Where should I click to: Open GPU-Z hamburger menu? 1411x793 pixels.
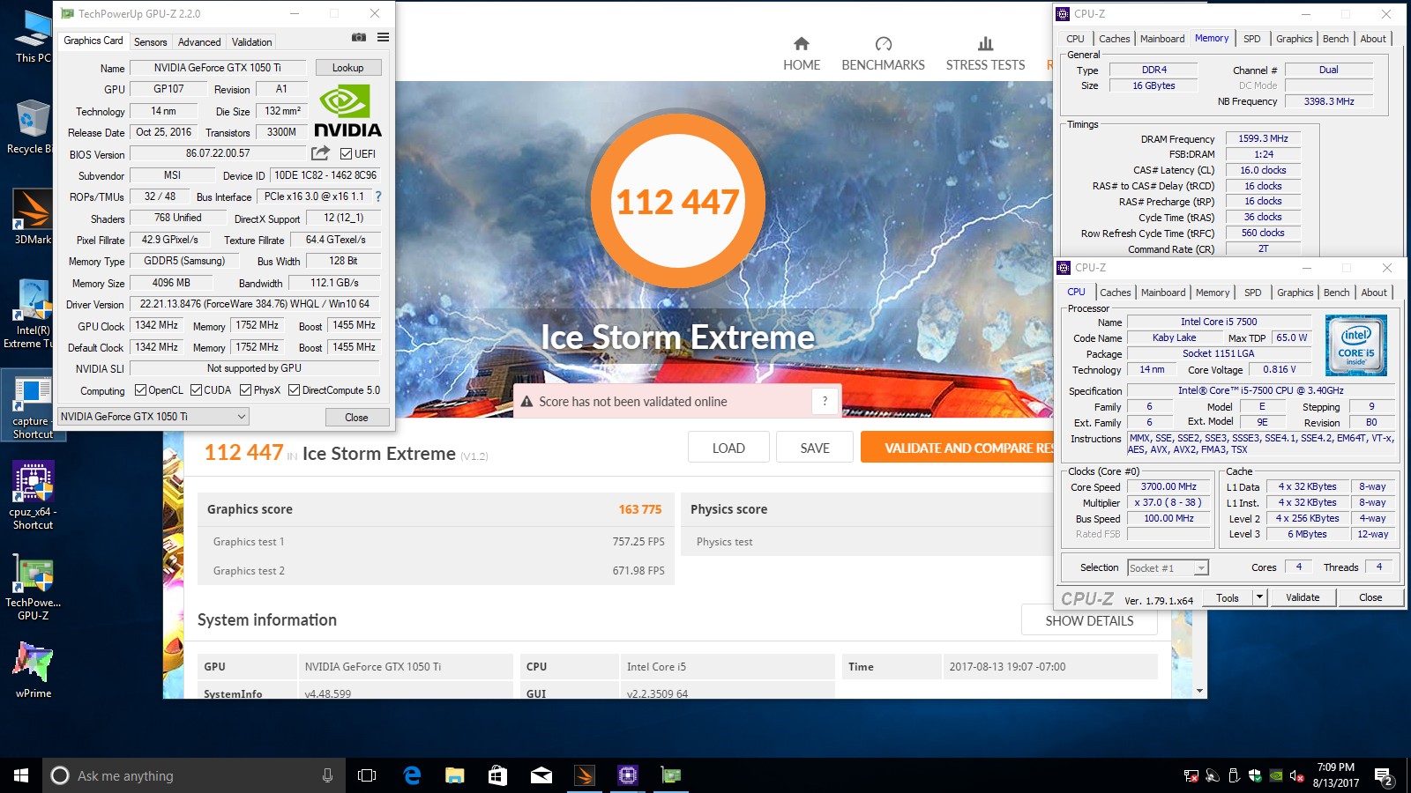tap(383, 38)
